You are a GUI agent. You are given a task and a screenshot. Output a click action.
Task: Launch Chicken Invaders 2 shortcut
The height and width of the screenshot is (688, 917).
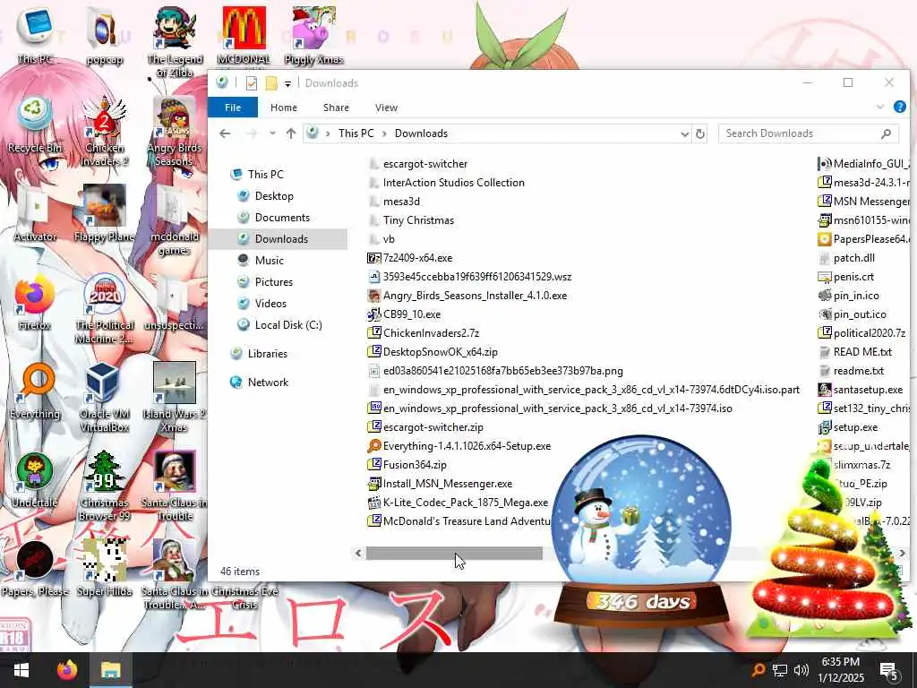pyautogui.click(x=104, y=131)
